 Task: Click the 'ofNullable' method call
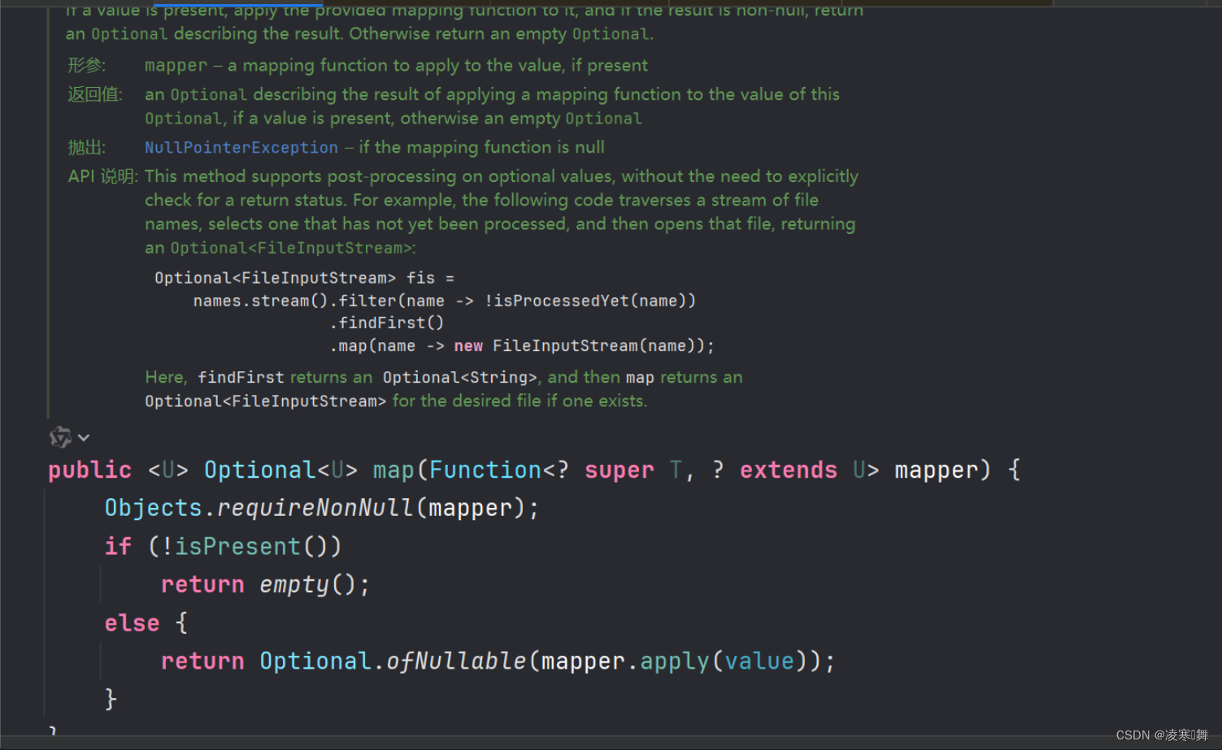coord(456,661)
